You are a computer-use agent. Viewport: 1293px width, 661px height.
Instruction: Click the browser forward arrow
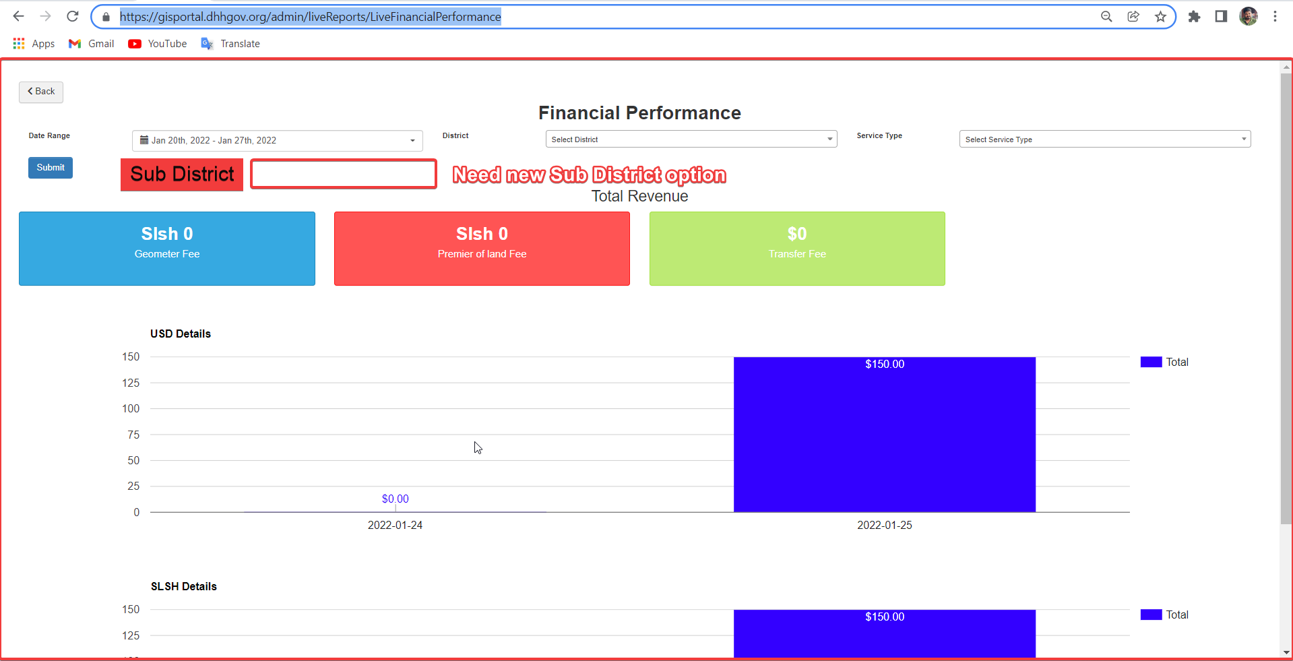pos(45,16)
